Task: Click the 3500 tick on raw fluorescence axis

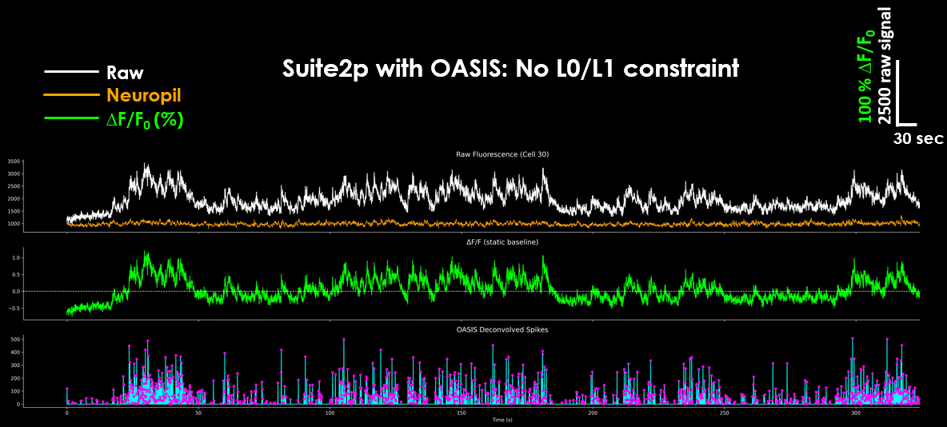Action: tap(14, 162)
